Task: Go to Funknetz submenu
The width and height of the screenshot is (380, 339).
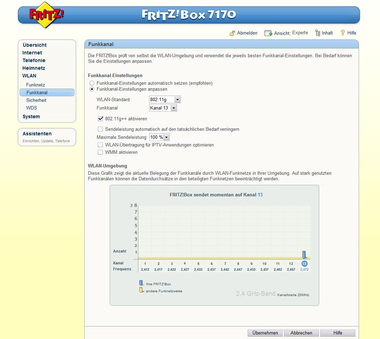Action: click(36, 85)
